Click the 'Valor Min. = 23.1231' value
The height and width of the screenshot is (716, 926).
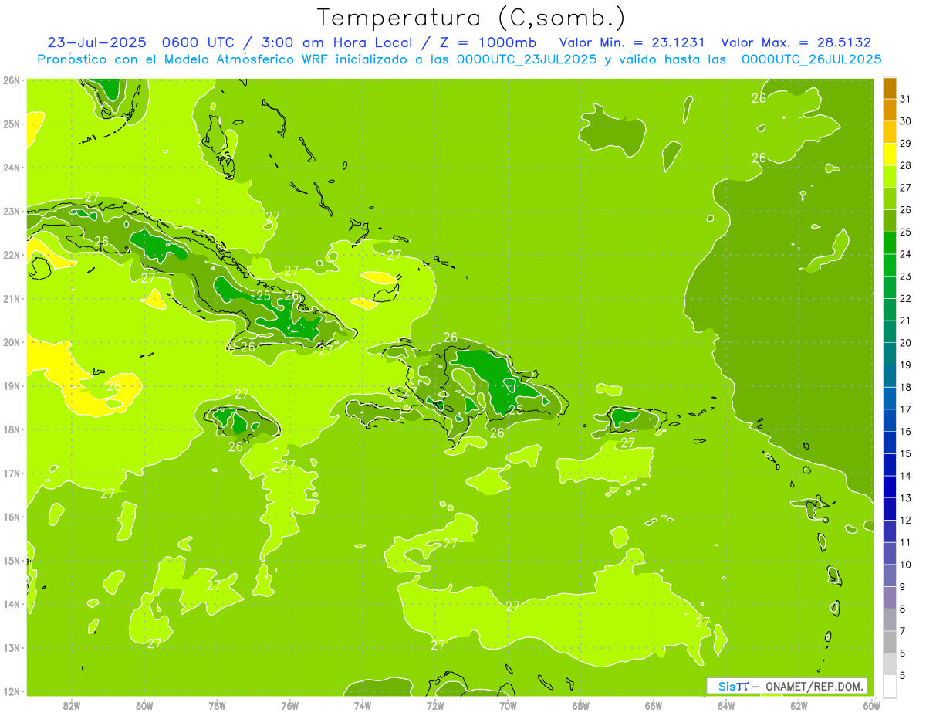[x=632, y=42]
